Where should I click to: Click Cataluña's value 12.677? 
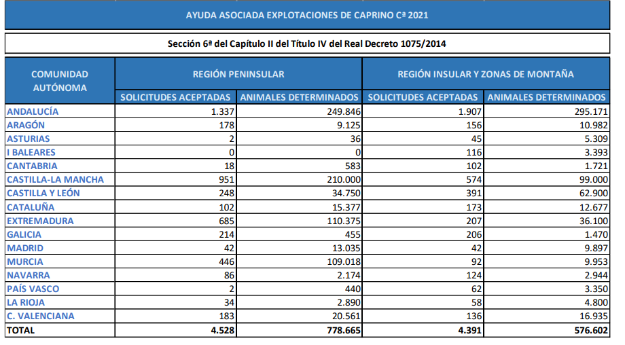(594, 207)
